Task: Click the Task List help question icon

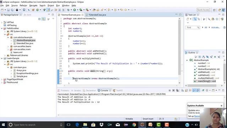Action: pos(225,27)
